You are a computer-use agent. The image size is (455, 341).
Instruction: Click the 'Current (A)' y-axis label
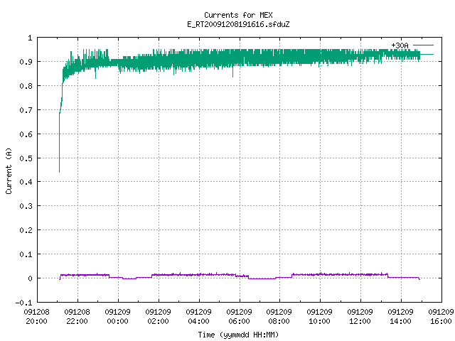[x=9, y=170]
